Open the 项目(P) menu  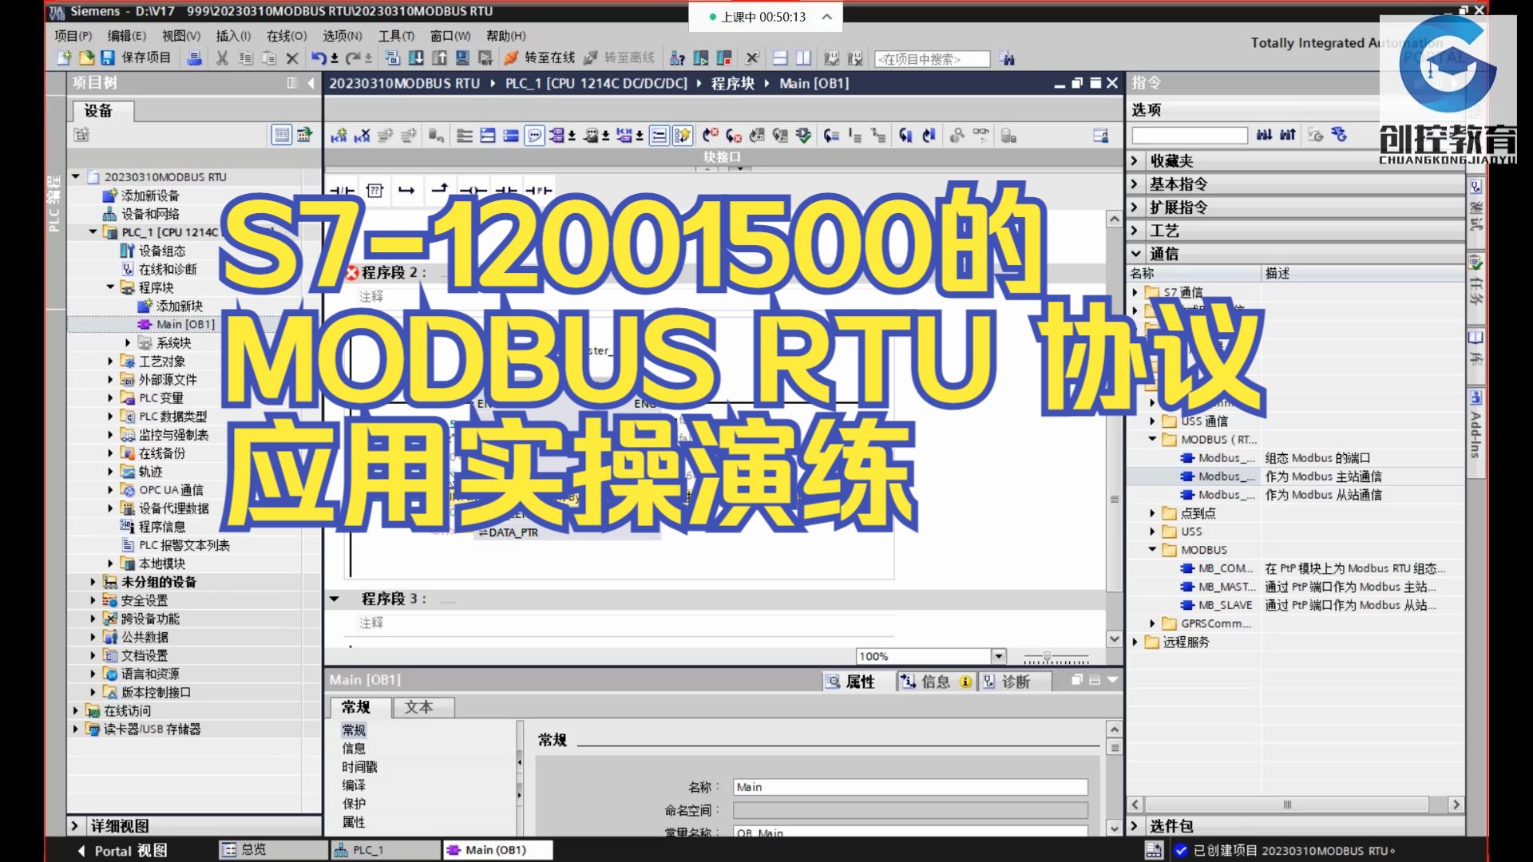tap(73, 36)
